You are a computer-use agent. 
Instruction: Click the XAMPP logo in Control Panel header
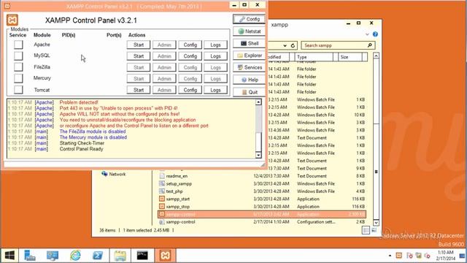(x=12, y=20)
